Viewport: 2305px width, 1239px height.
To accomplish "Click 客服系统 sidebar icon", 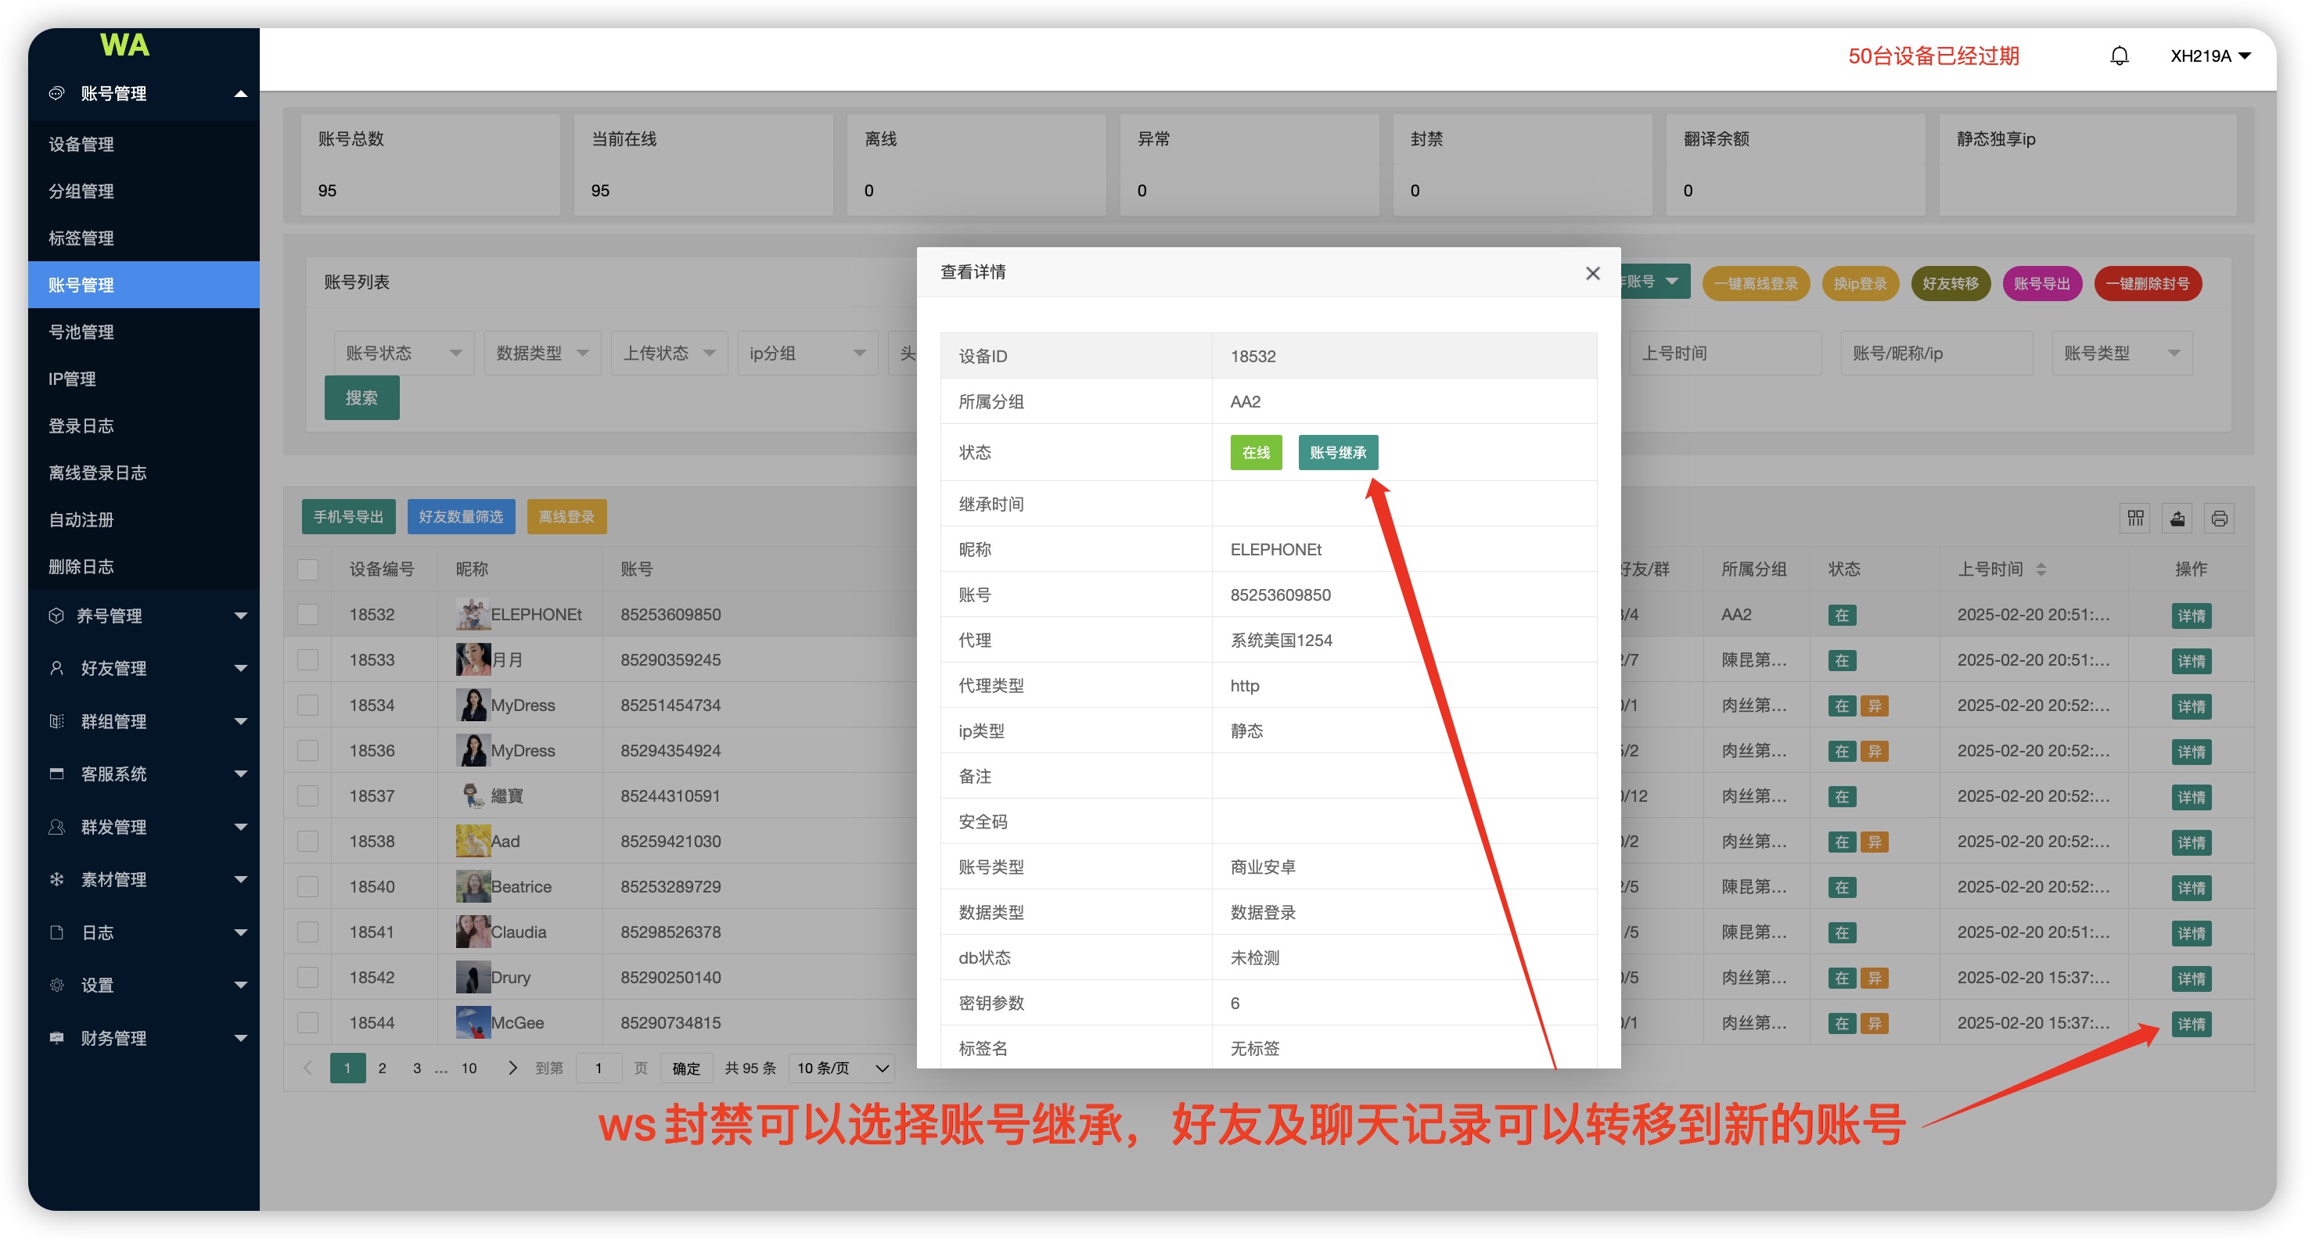I will point(56,774).
